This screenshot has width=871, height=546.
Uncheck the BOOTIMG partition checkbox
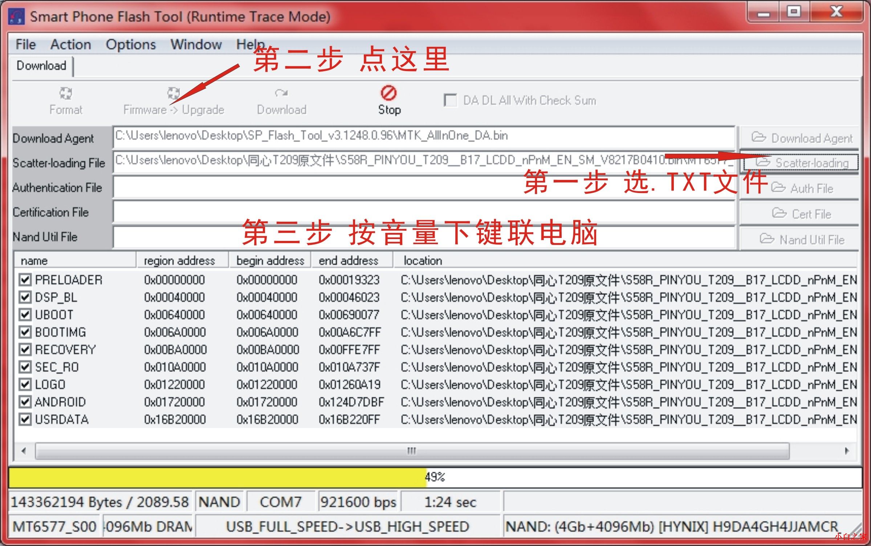tap(25, 332)
